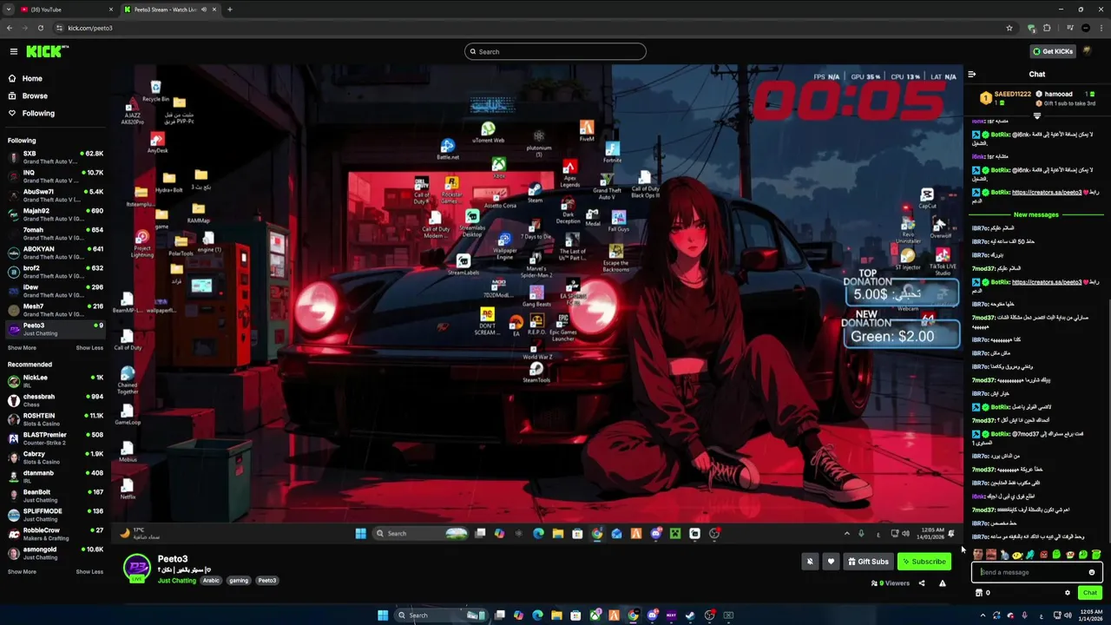Image resolution: width=1111 pixels, height=625 pixels.
Task: Open File Explorer from bottom taskbar
Action: [556, 615]
